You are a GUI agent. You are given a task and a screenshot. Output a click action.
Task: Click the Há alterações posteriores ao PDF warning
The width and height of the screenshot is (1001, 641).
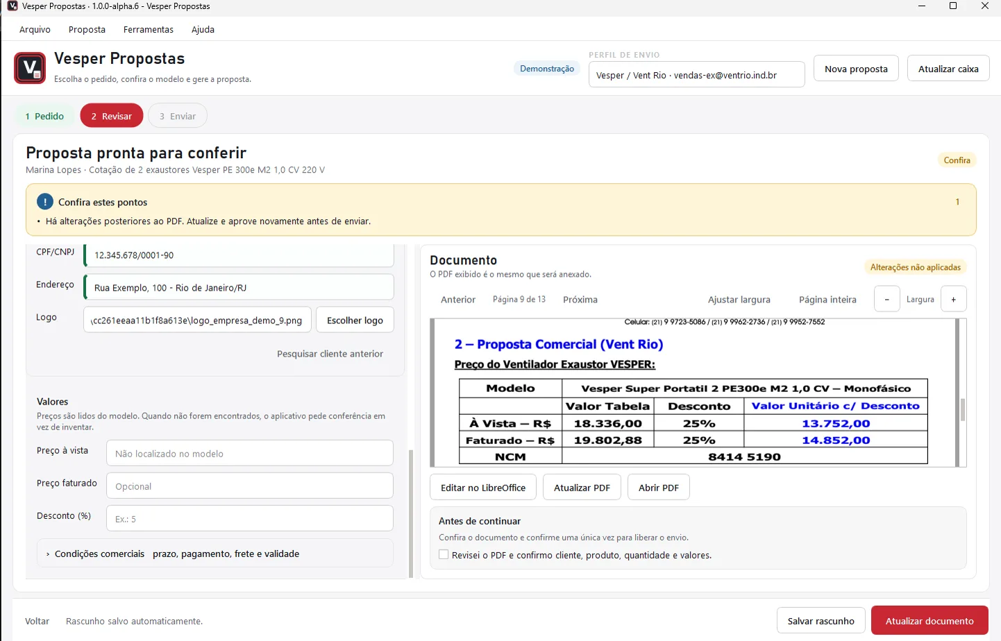click(x=208, y=221)
